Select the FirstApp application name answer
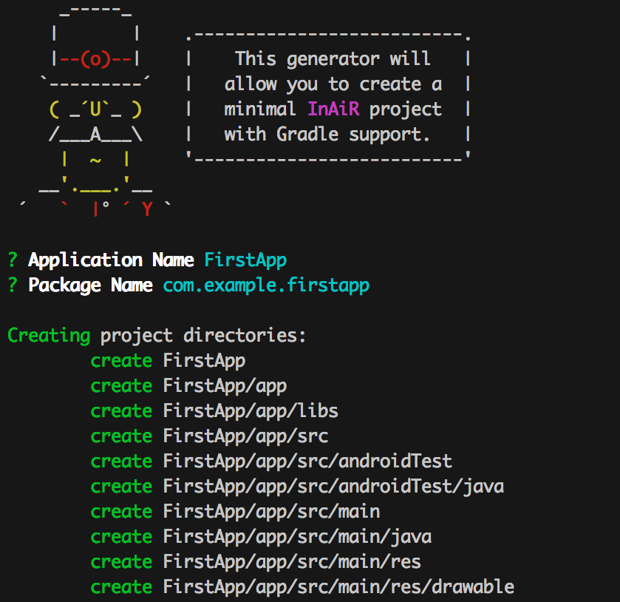This screenshot has height=602, width=620. 245,260
